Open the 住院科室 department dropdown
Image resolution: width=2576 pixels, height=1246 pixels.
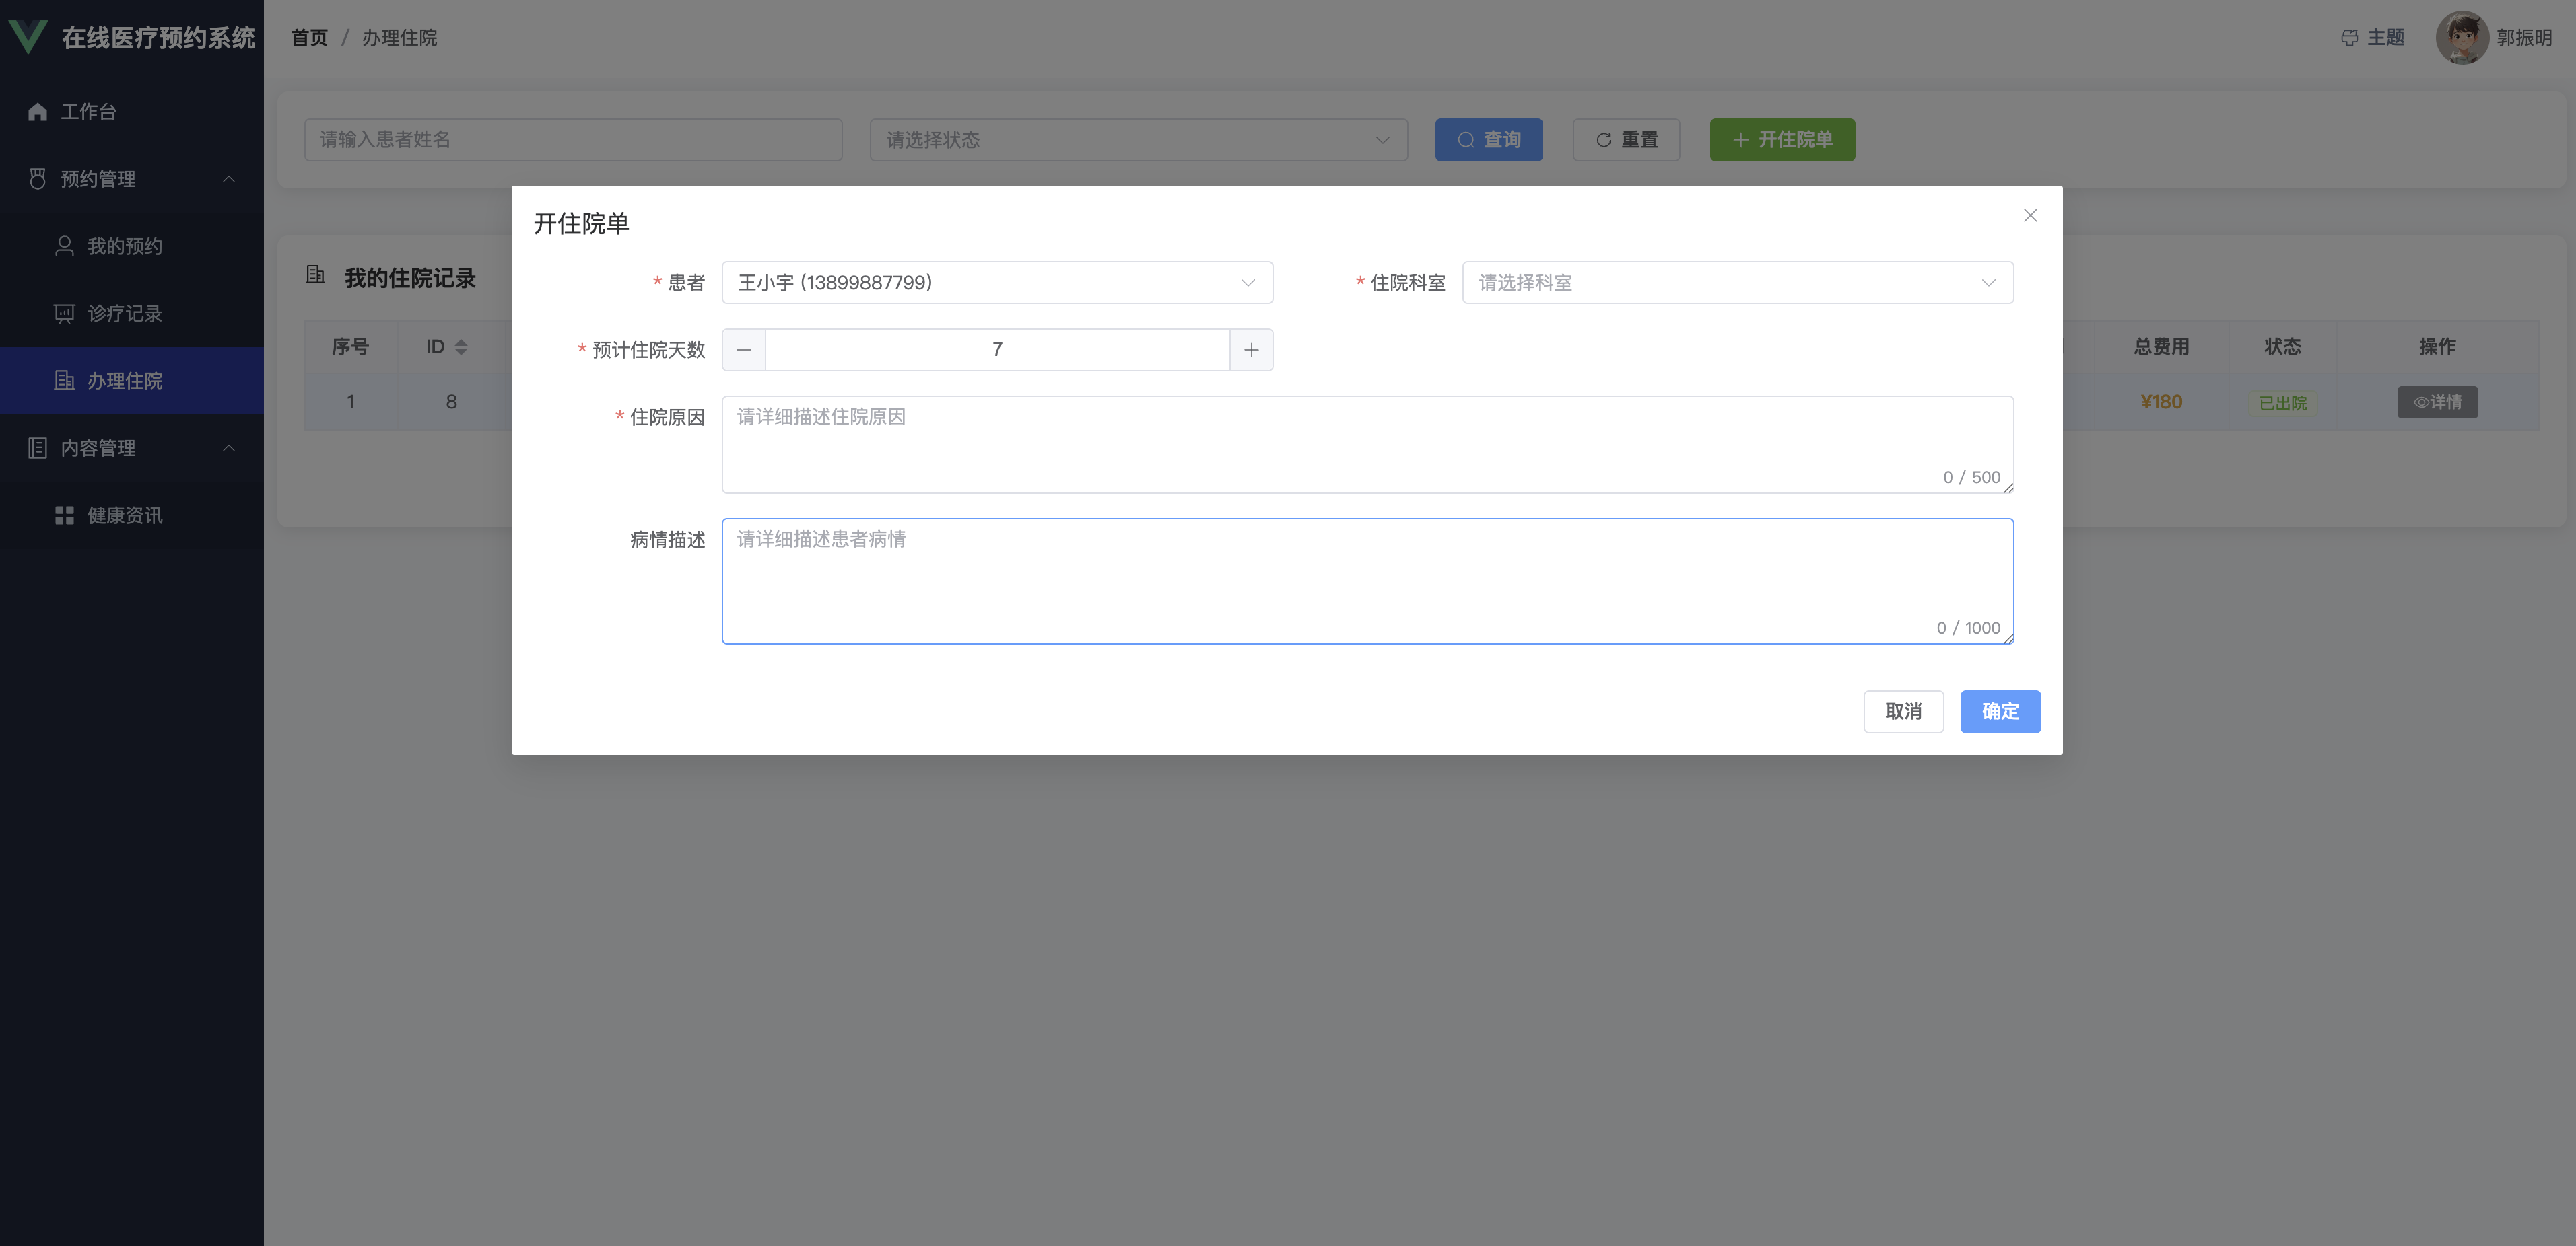[1736, 283]
